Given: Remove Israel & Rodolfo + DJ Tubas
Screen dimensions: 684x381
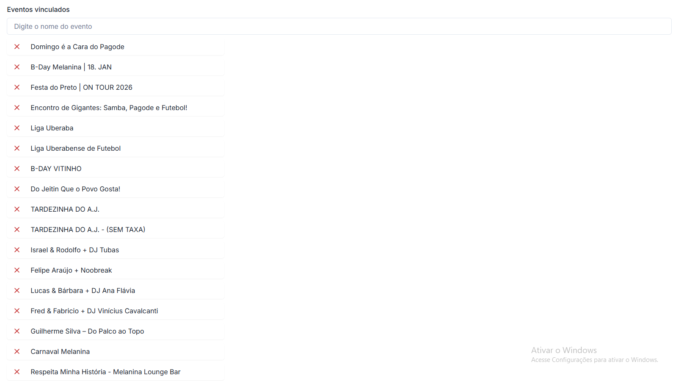Looking at the screenshot, I should click(17, 250).
